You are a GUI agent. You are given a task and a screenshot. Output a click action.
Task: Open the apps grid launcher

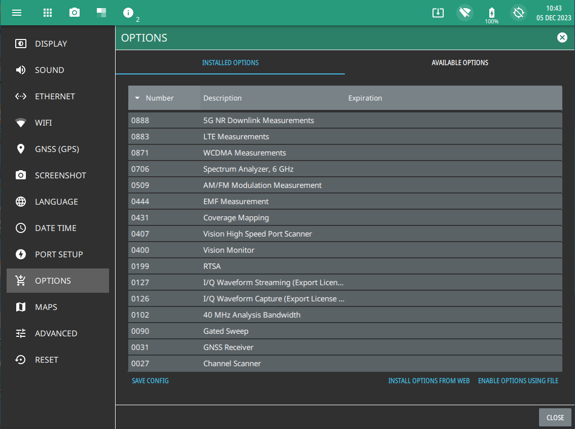coord(47,13)
